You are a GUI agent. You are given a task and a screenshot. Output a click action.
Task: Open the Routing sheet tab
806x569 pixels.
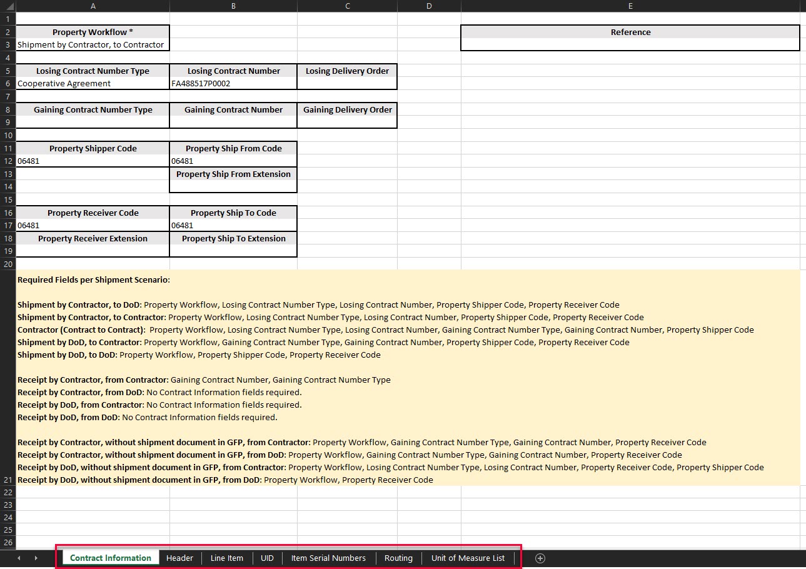point(398,558)
